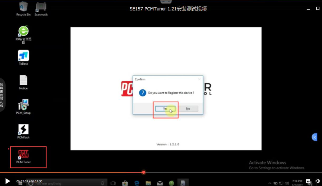322x186 pixels.
Task: Select the PCMflash desktop shortcut
Action: click(x=23, y=131)
